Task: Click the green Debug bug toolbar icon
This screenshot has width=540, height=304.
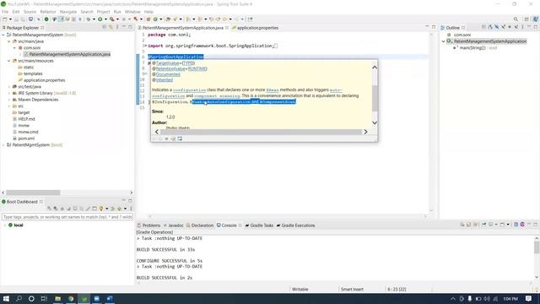Action: pos(88,19)
